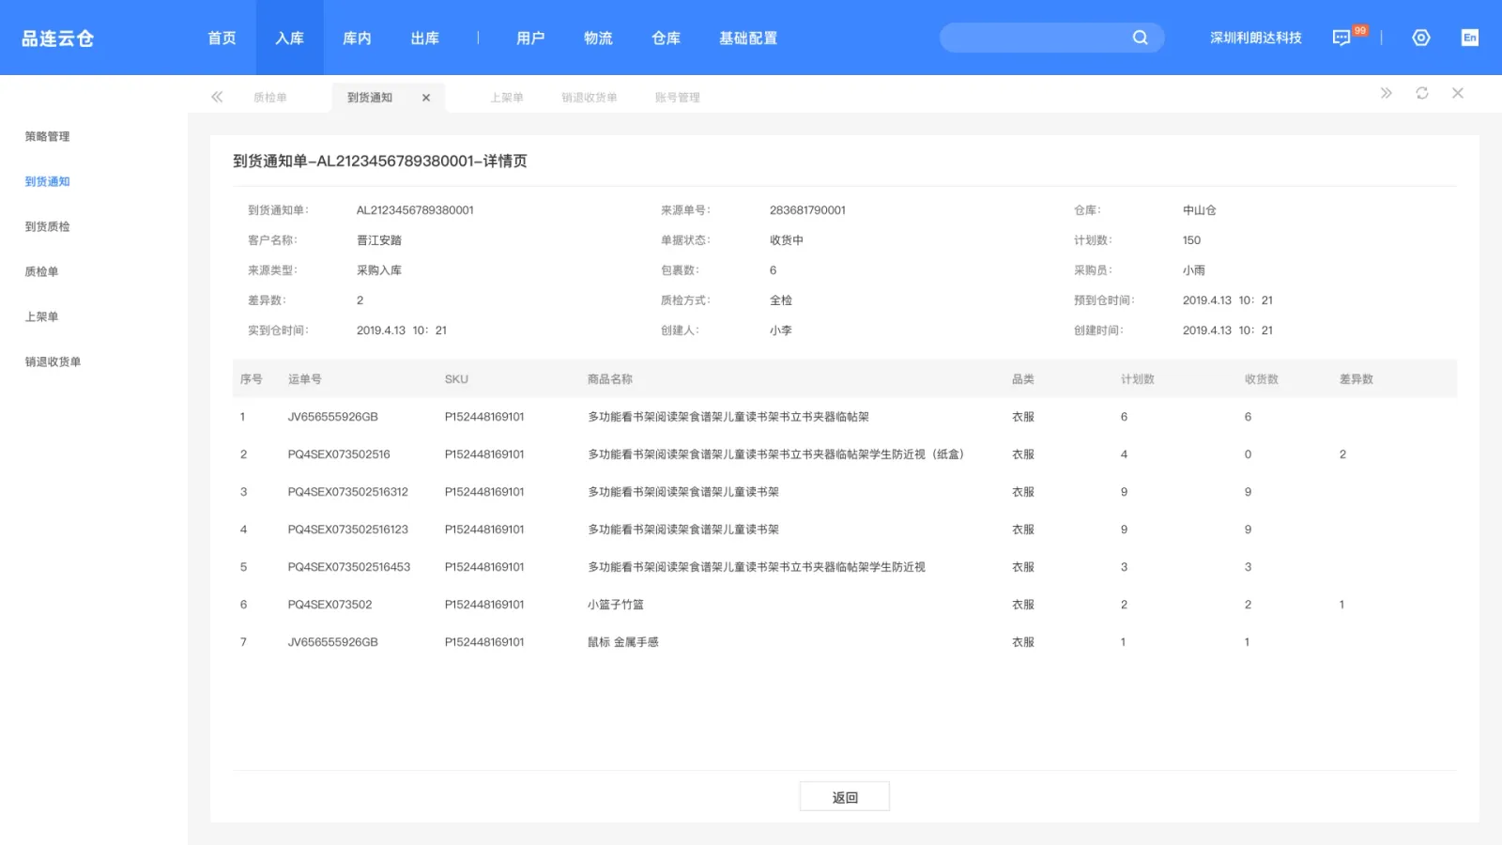Click 来源类型 value 采购入库
The width and height of the screenshot is (1502, 845).
[x=379, y=270]
